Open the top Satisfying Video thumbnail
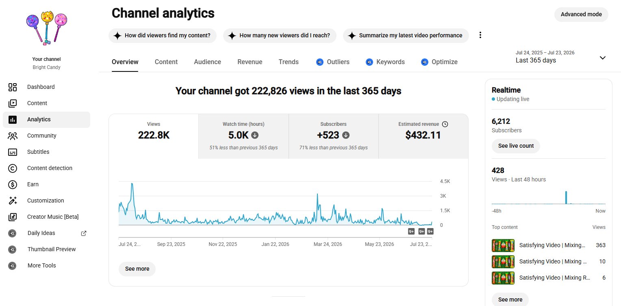 pyautogui.click(x=503, y=245)
